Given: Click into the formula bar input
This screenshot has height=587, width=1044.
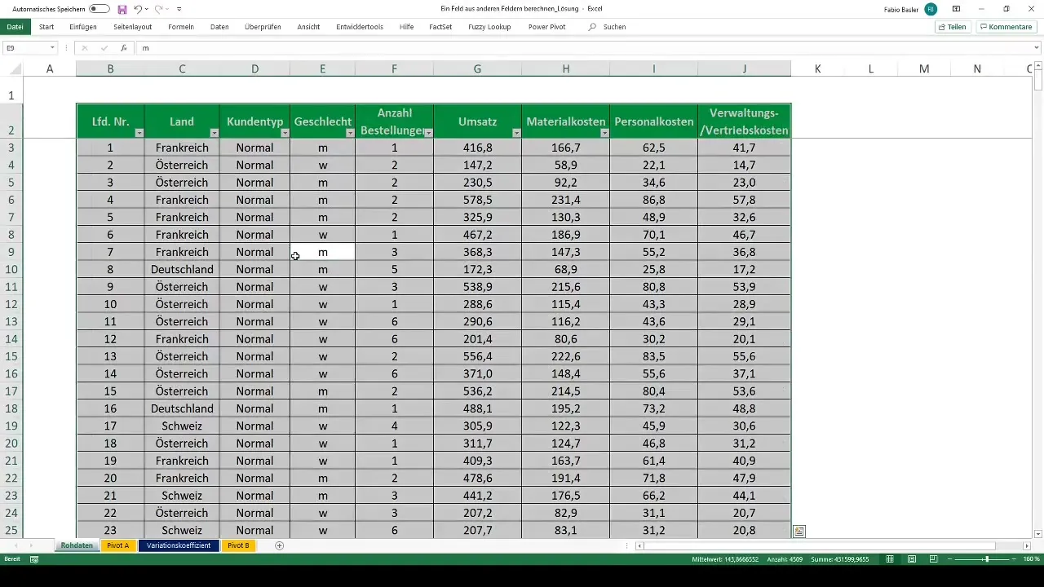Looking at the screenshot, I should (583, 48).
